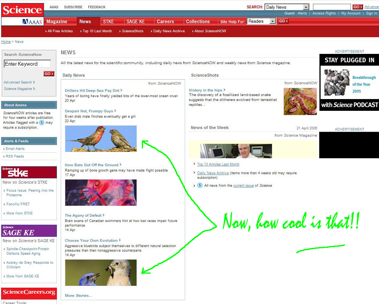Open Drillers Hit Deep-Sea Pay Dirt article

tap(92, 91)
